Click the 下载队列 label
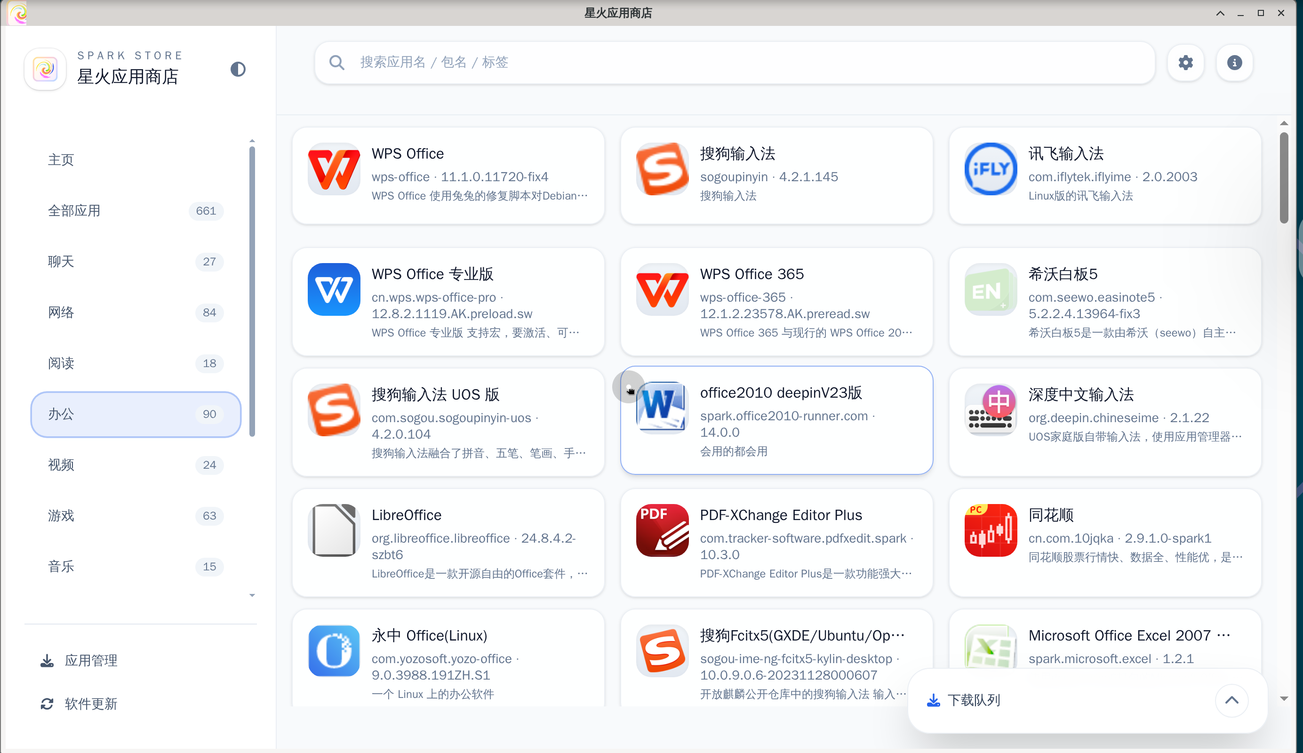Image resolution: width=1303 pixels, height=753 pixels. click(x=974, y=700)
